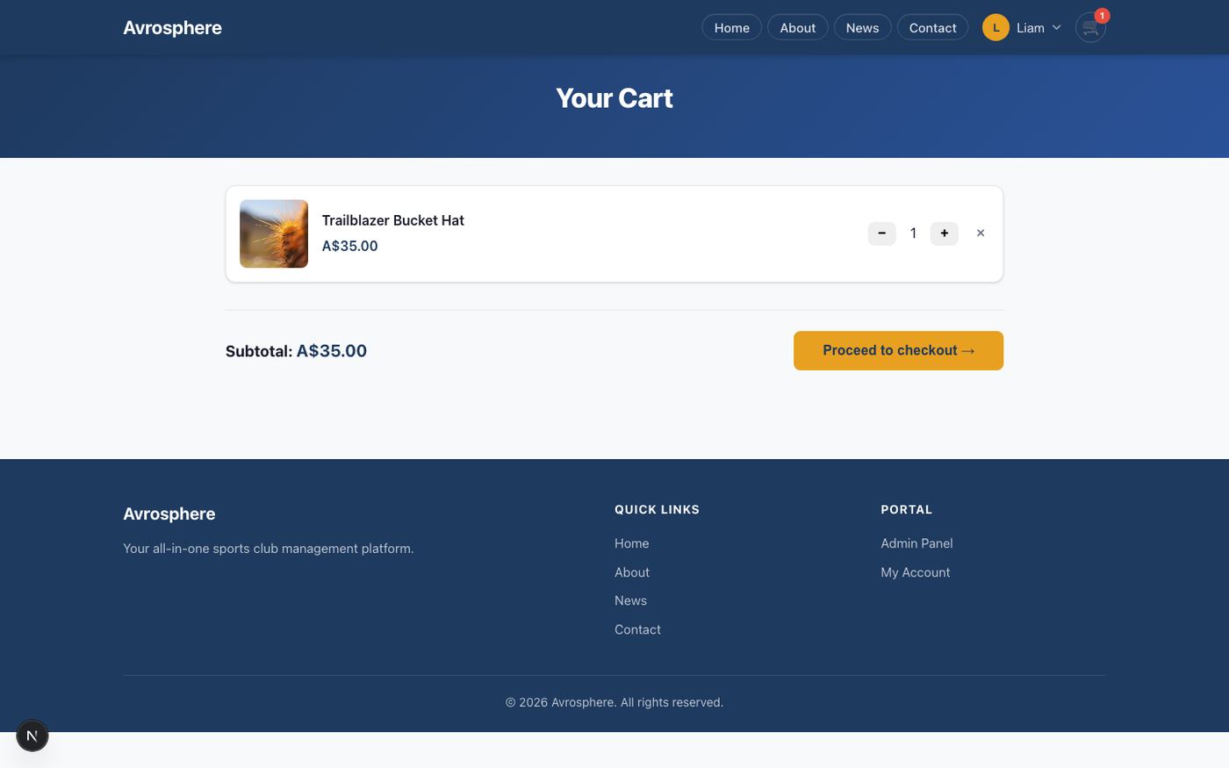Click the footer Avrosphere brand name

(x=169, y=514)
